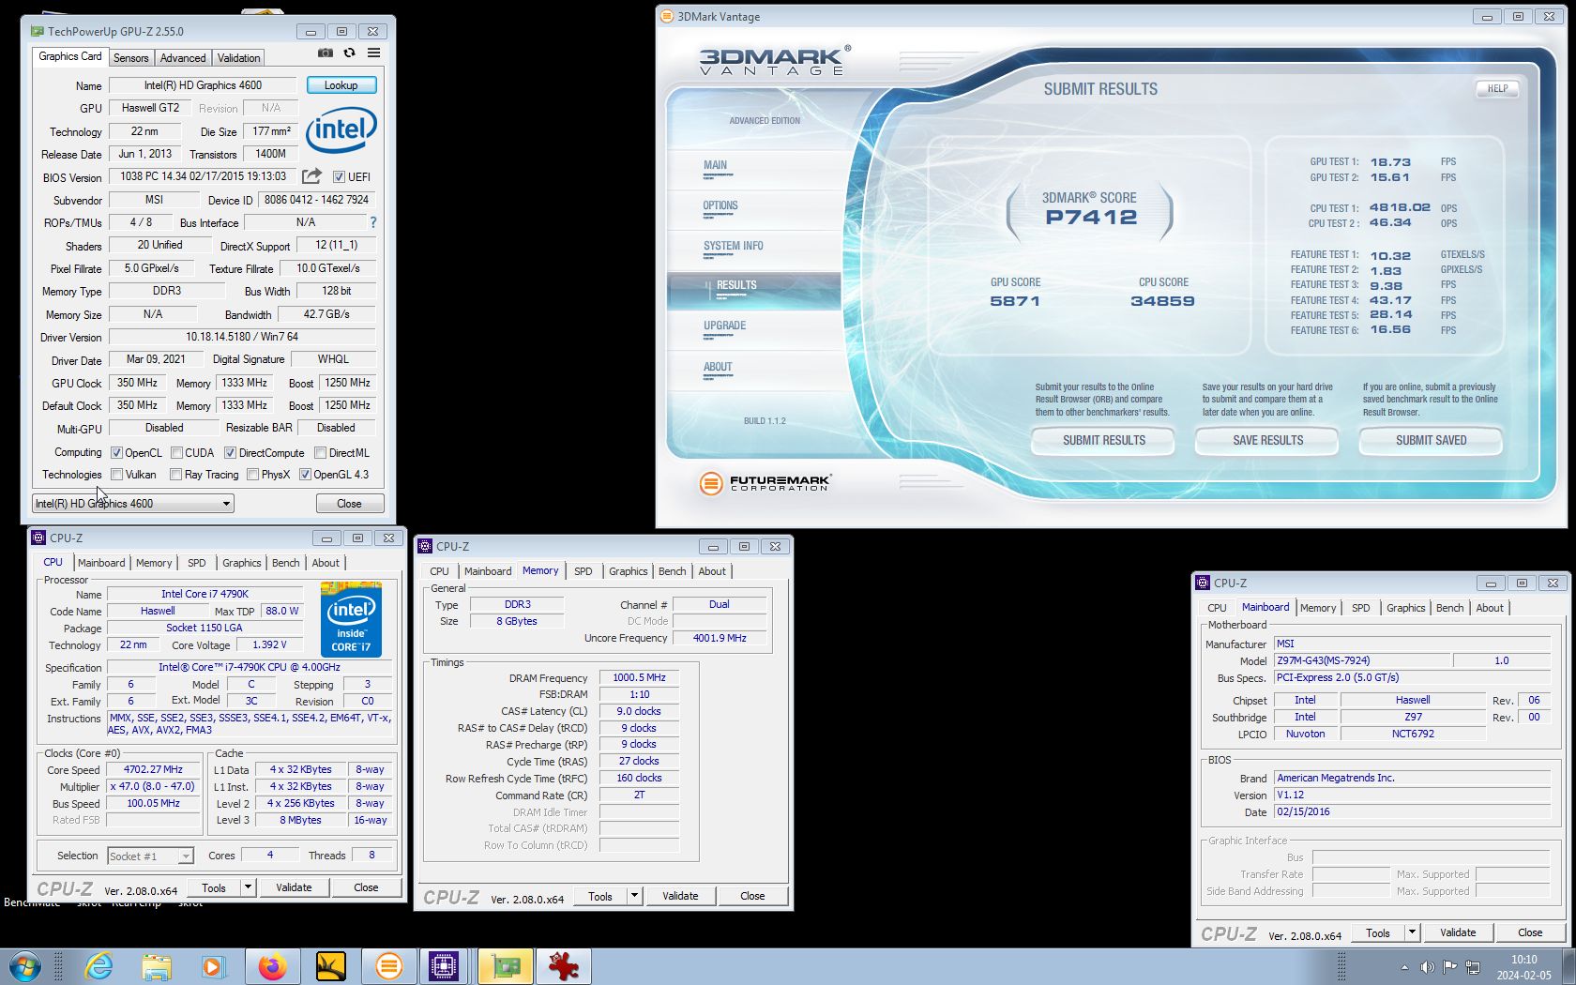The height and width of the screenshot is (985, 1576).
Task: Launch Internet Explorer from the taskbar
Action: pyautogui.click(x=98, y=966)
